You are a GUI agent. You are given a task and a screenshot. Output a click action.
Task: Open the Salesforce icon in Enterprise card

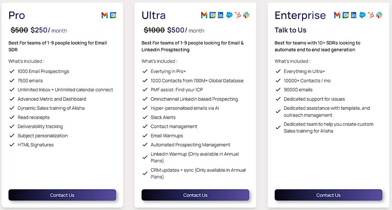pyautogui.click(x=362, y=15)
